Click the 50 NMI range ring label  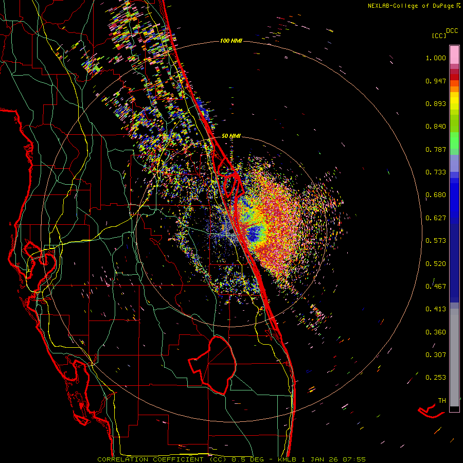coord(231,136)
